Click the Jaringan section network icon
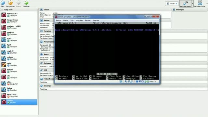The image size is (208, 117). [42, 63]
